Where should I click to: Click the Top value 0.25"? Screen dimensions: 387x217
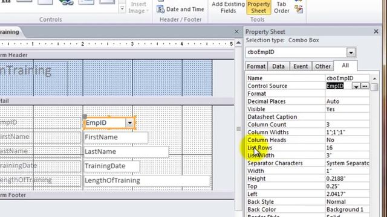click(347, 186)
